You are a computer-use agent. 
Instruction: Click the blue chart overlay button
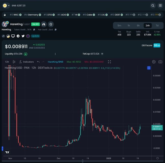click(149, 68)
